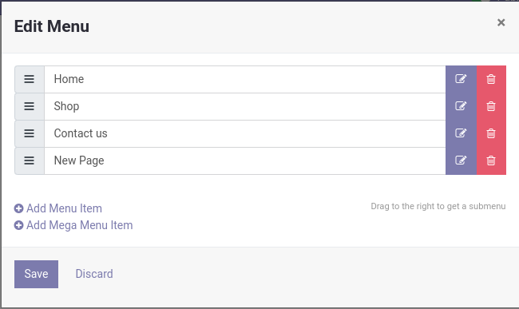
Task: Edit the Home menu item
Action: 461,79
